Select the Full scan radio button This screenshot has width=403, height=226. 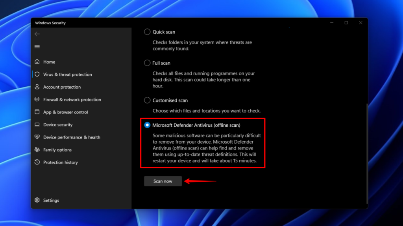click(147, 63)
